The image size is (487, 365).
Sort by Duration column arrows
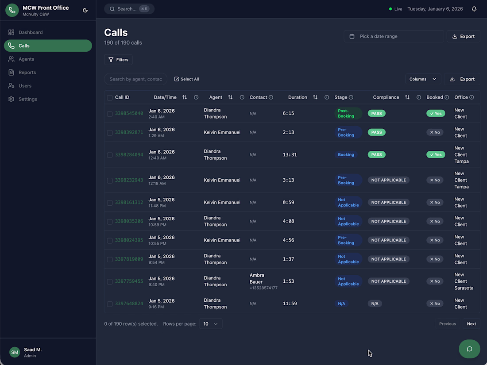click(x=315, y=97)
